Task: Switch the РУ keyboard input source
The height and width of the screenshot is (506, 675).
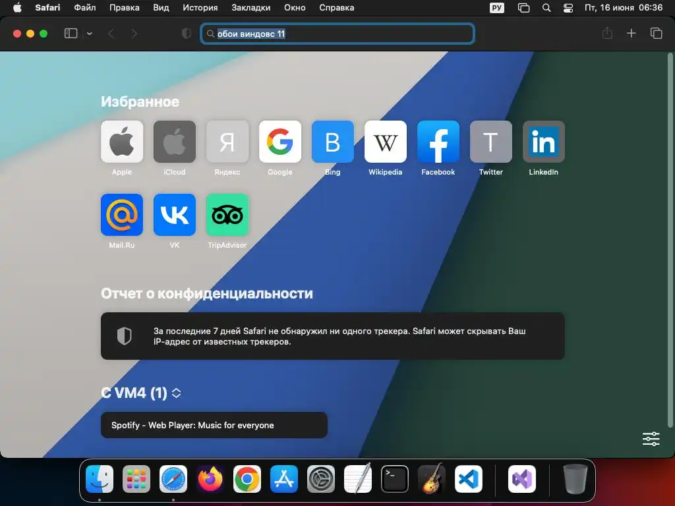Action: pyautogui.click(x=497, y=8)
